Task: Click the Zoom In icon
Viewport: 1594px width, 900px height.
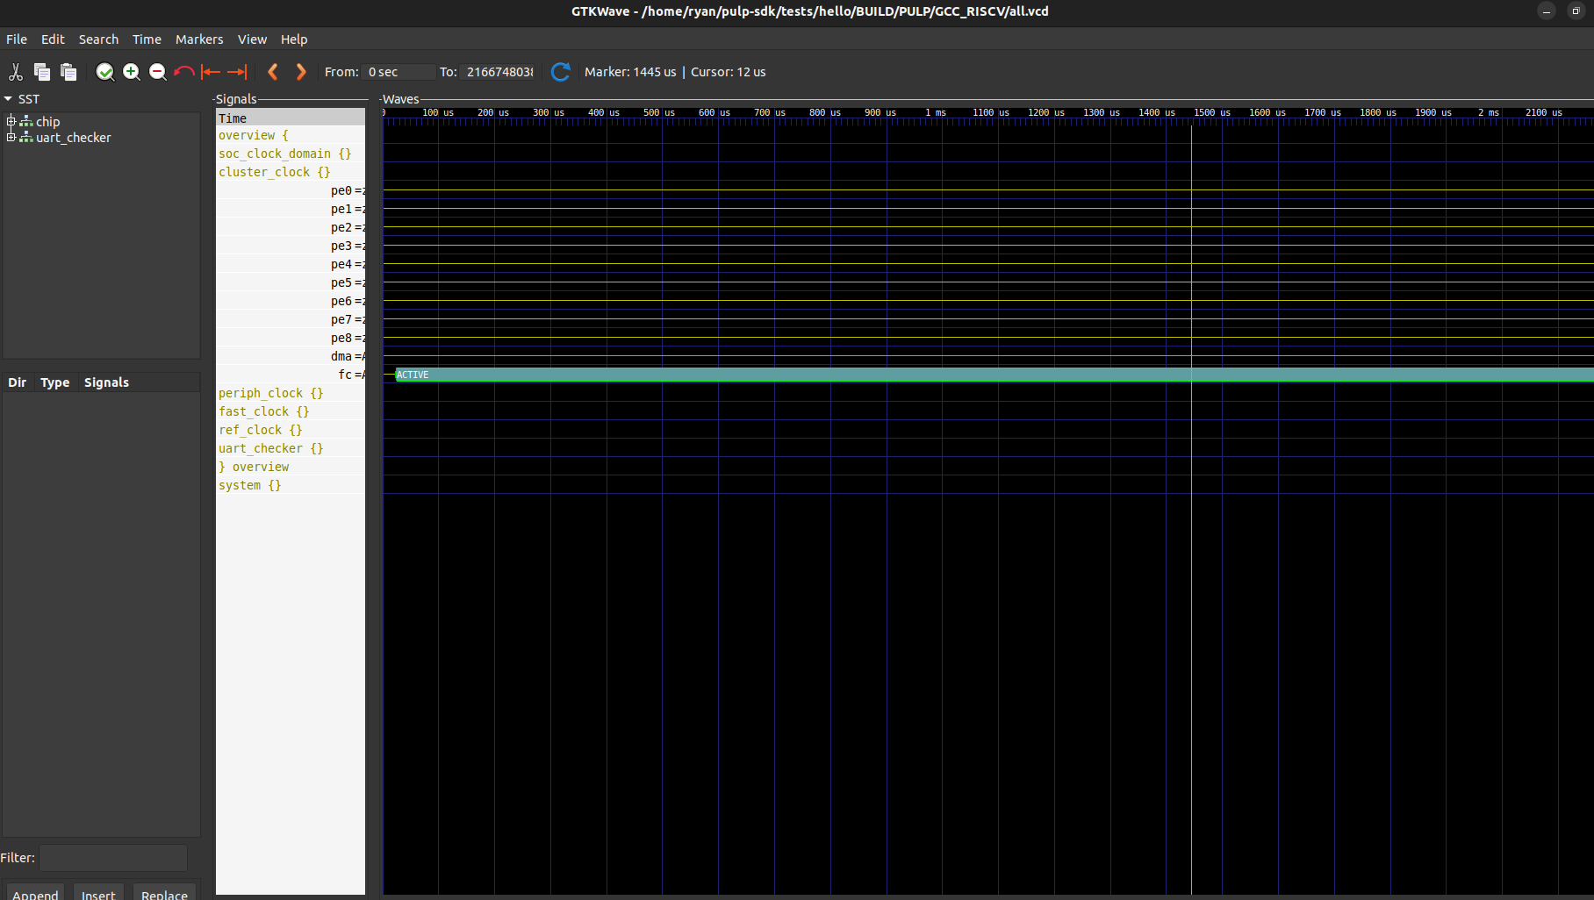Action: click(132, 72)
